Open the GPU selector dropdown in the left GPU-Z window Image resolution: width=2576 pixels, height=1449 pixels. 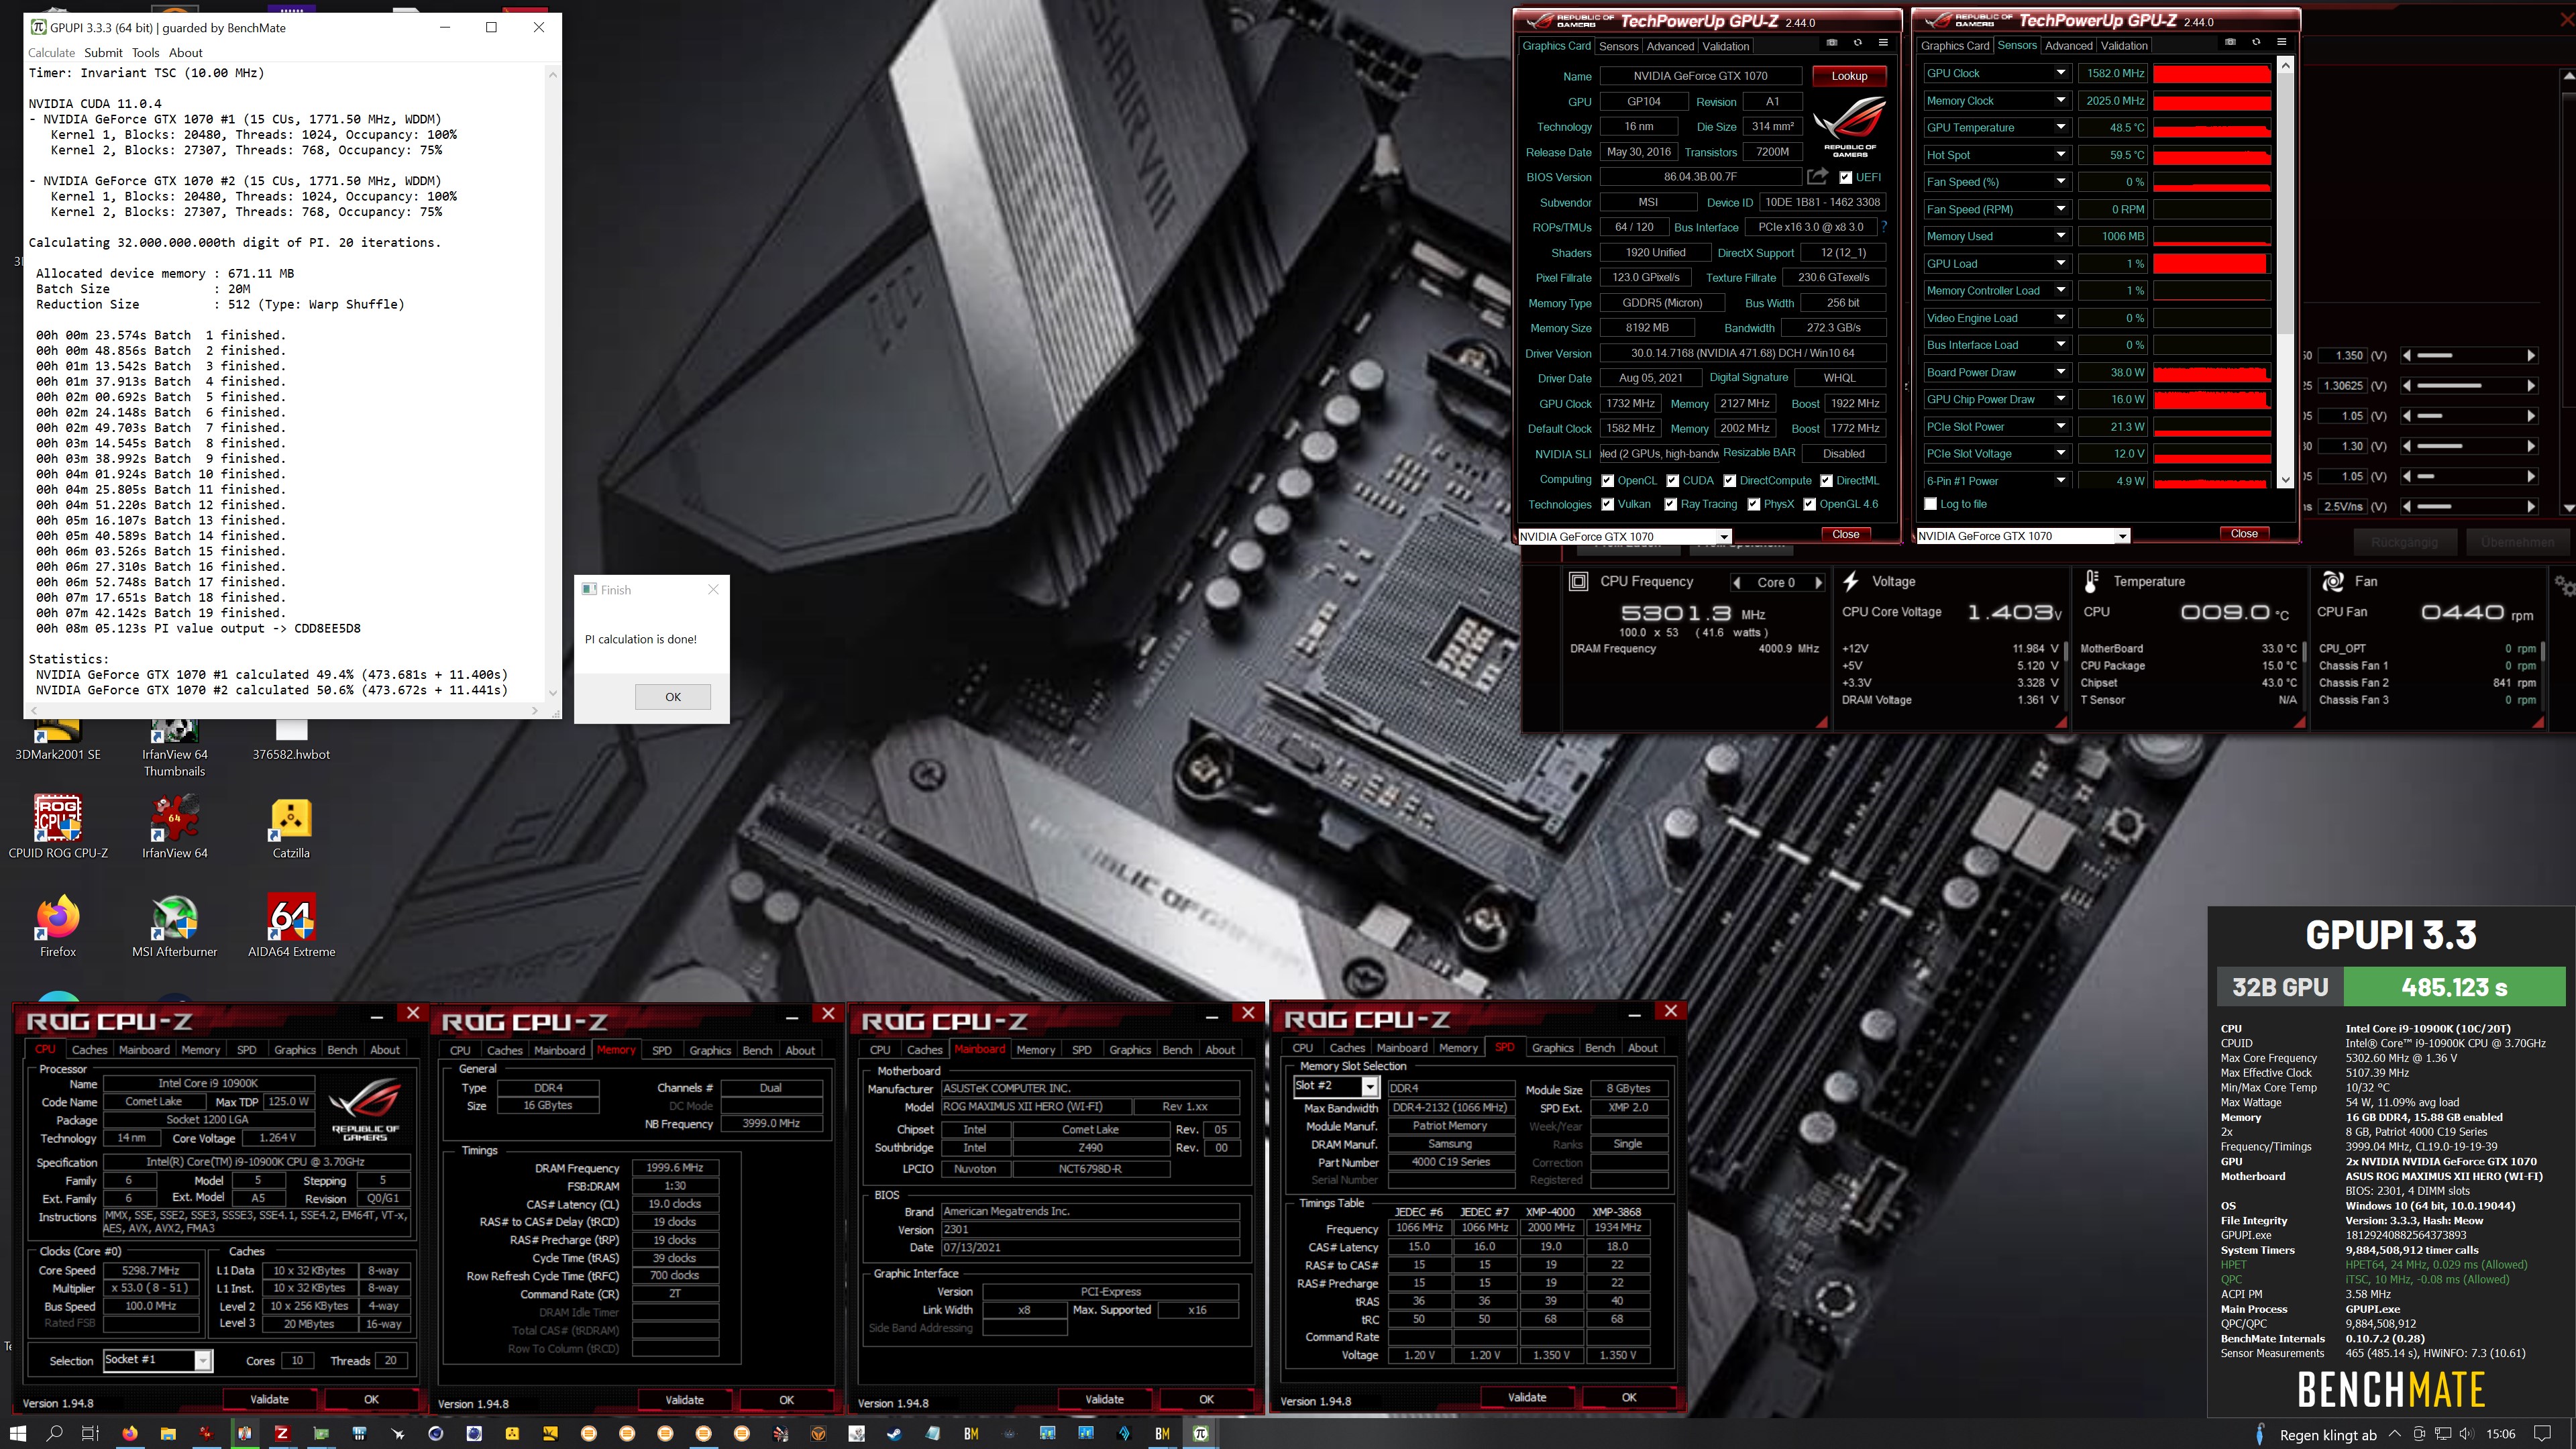(x=1723, y=537)
